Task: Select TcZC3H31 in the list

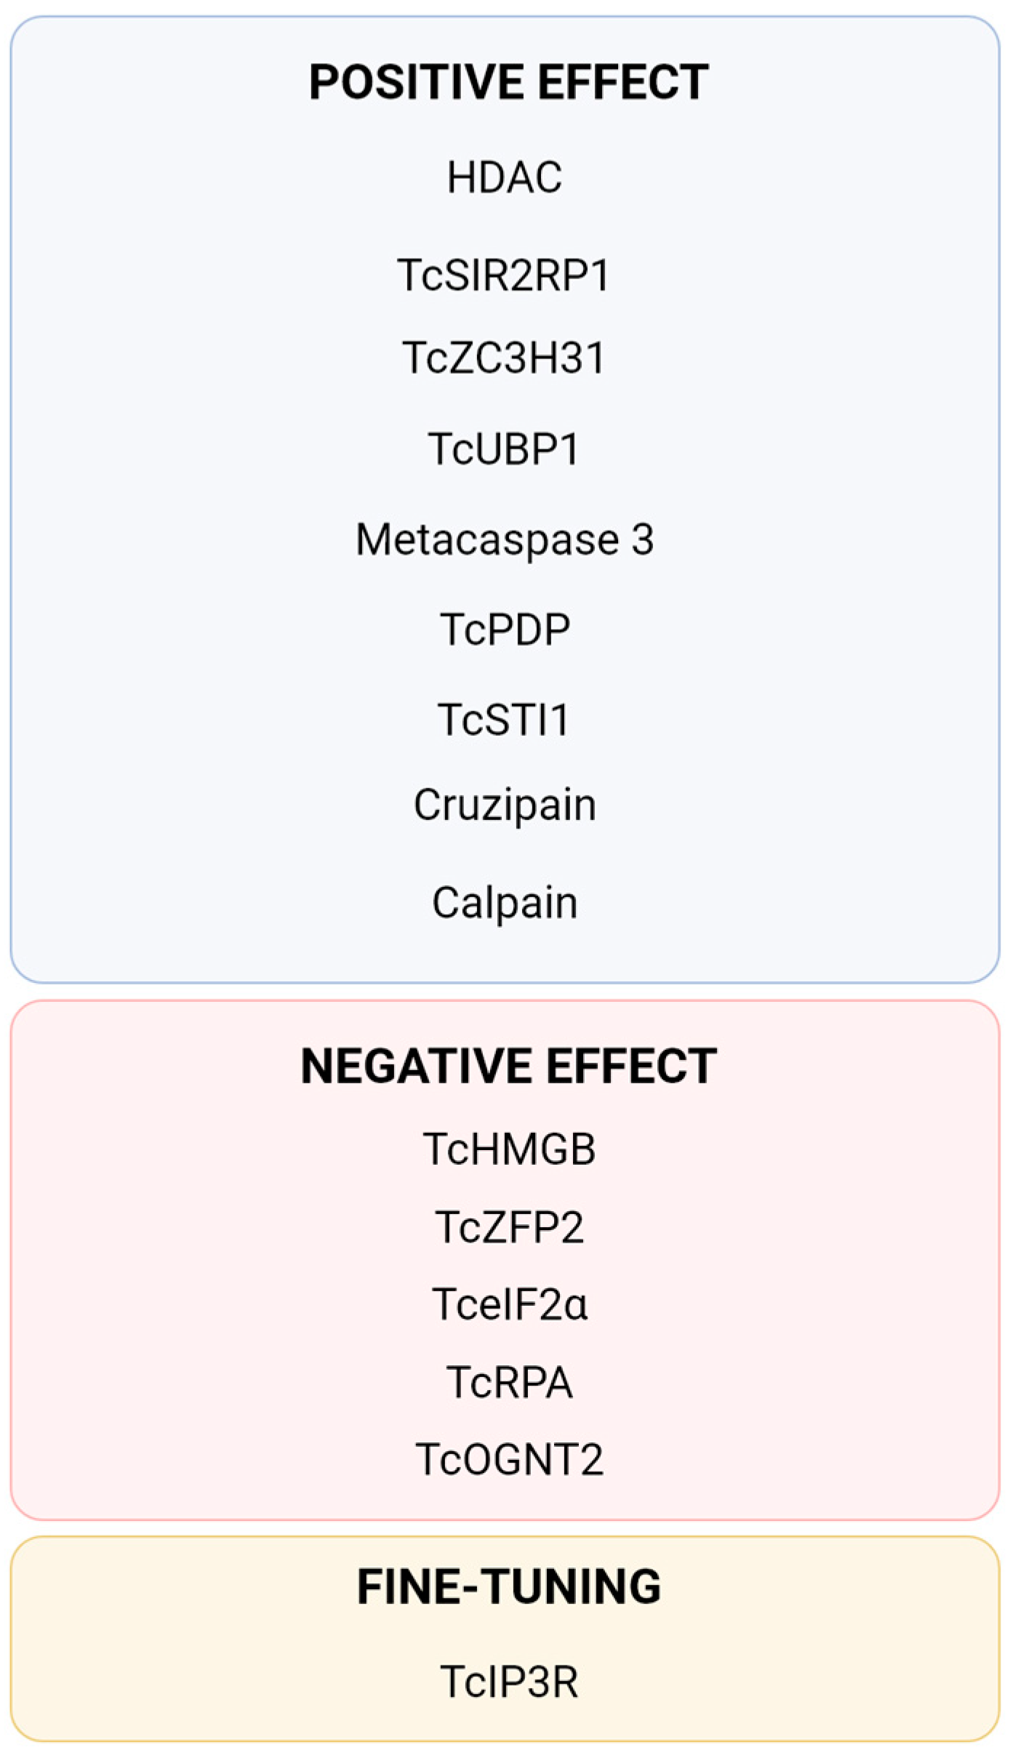Action: 504,358
